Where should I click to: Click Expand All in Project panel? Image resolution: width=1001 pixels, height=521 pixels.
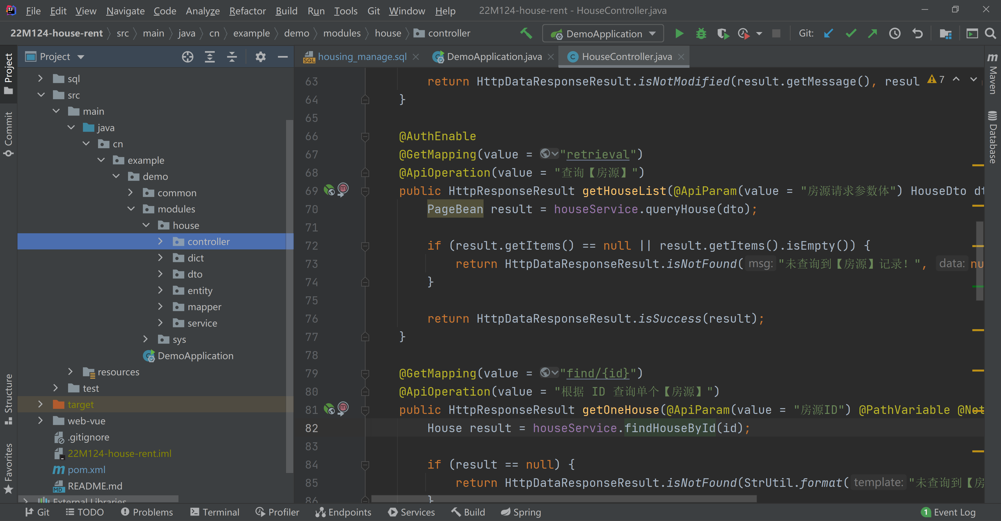(x=209, y=57)
